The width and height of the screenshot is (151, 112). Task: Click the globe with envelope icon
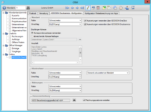point(115,8)
